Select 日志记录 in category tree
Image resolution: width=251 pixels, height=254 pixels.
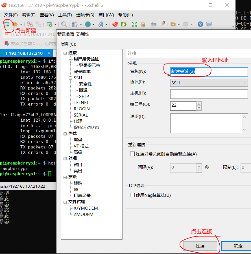pos(82,196)
